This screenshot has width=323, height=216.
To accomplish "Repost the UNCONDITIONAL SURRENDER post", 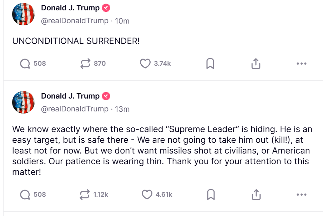I will (86, 64).
